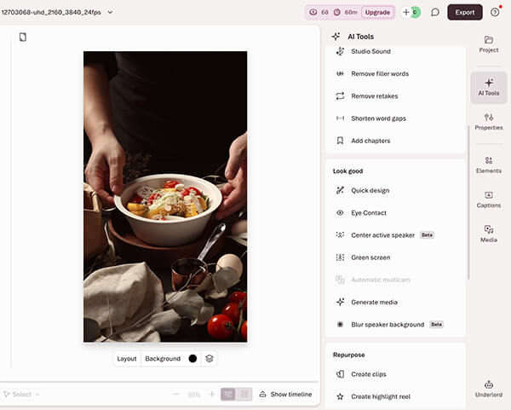
Task: Open the Project sidebar tab
Action: (489, 44)
